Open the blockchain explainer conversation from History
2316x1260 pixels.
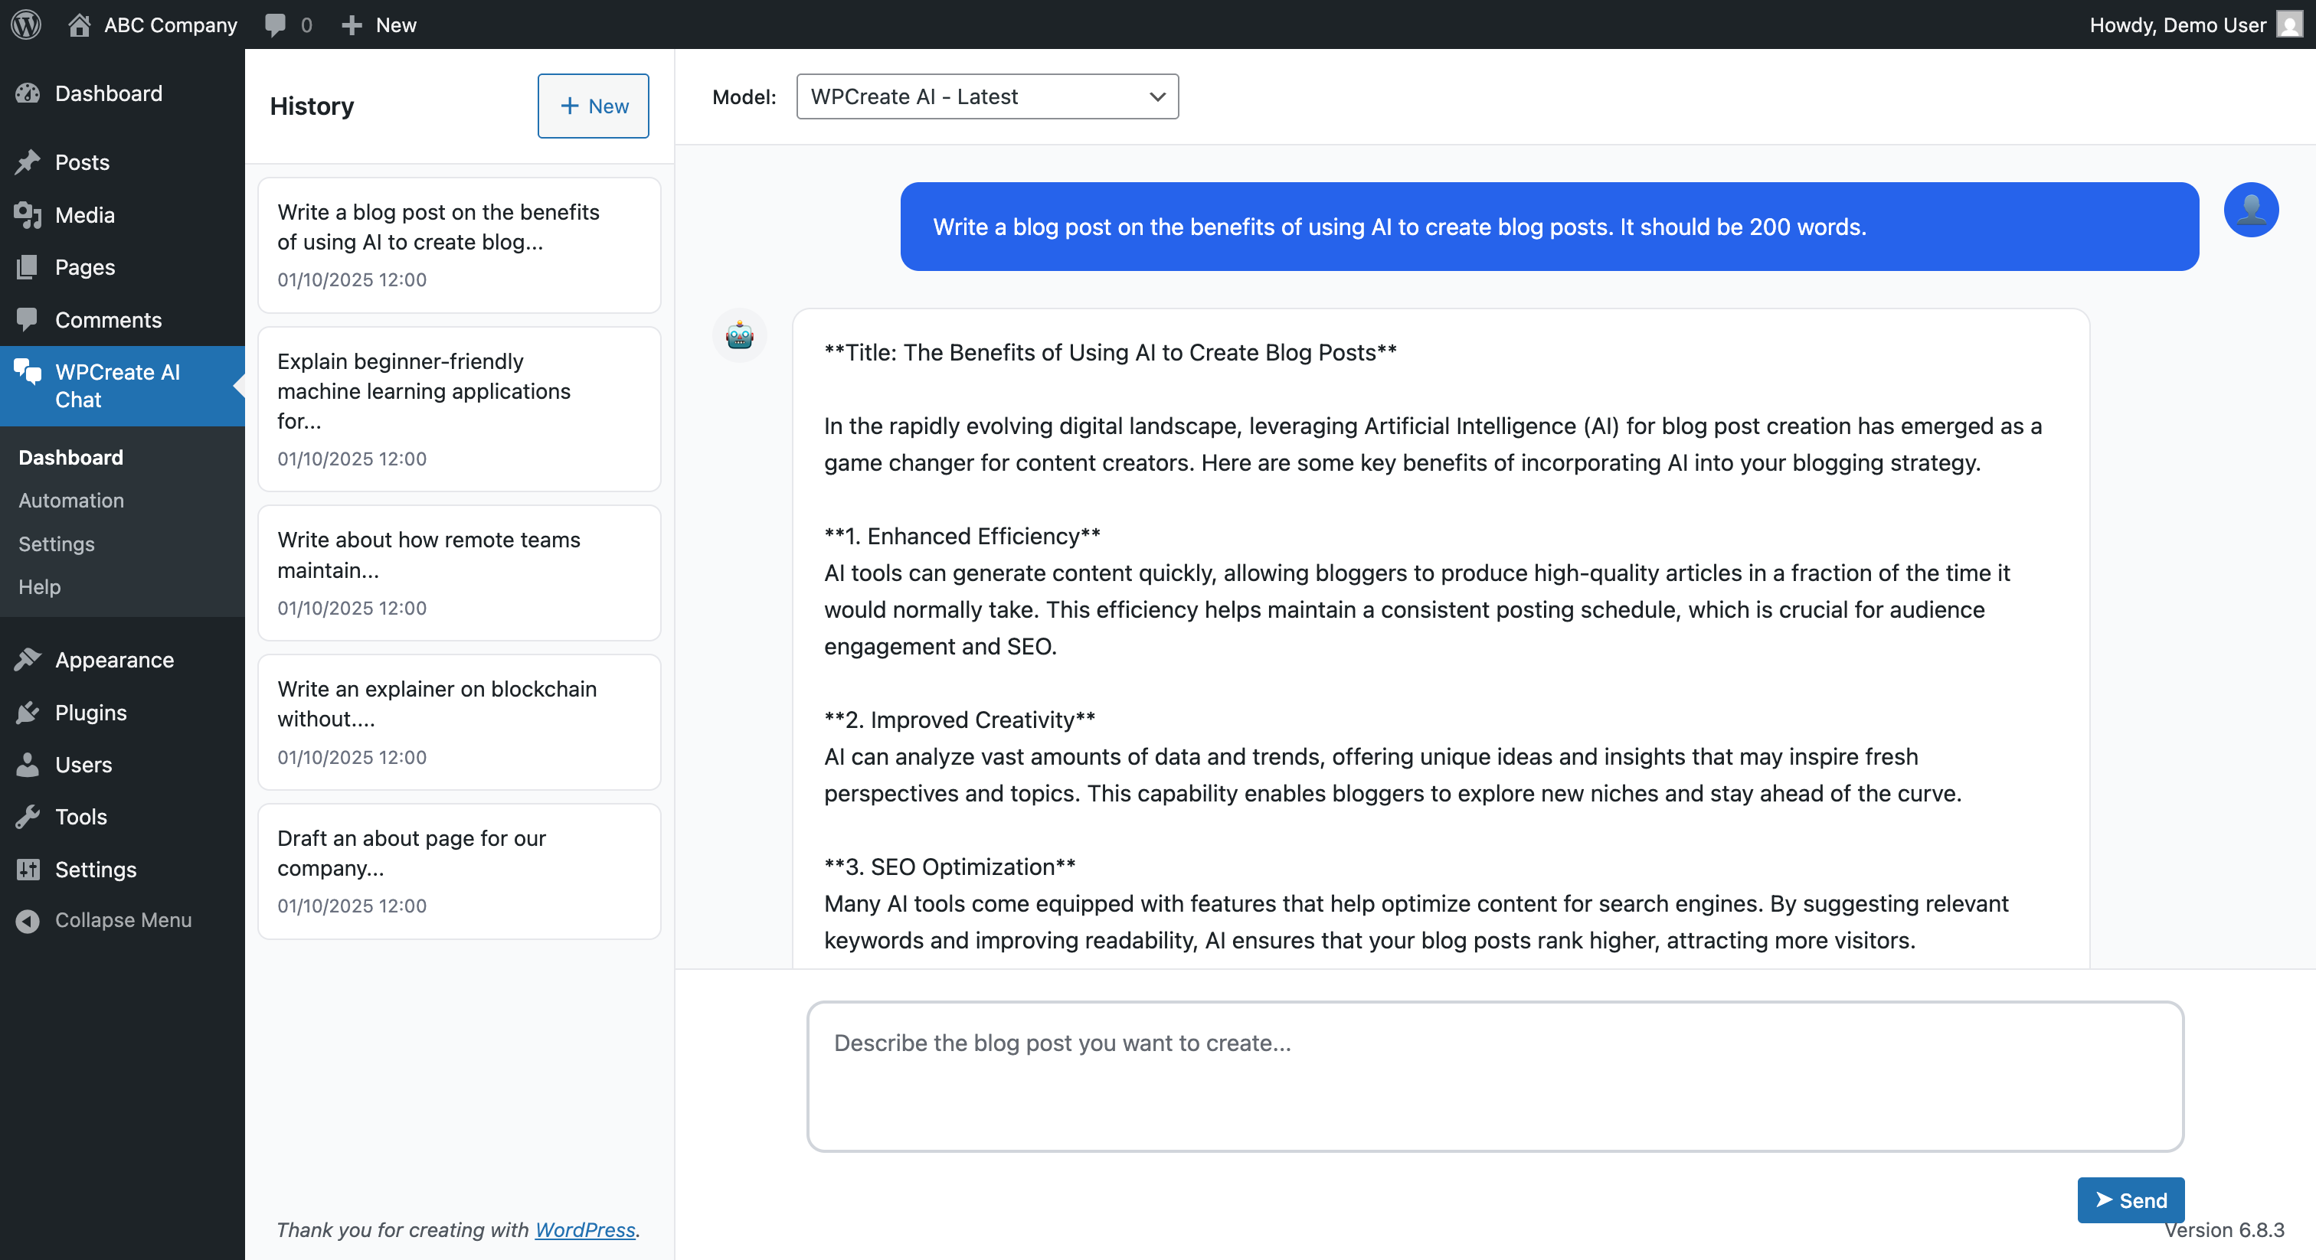coord(459,722)
